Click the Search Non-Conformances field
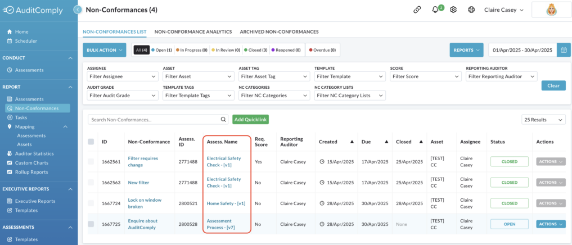Screen dimensions: 572x245 (x=153, y=120)
